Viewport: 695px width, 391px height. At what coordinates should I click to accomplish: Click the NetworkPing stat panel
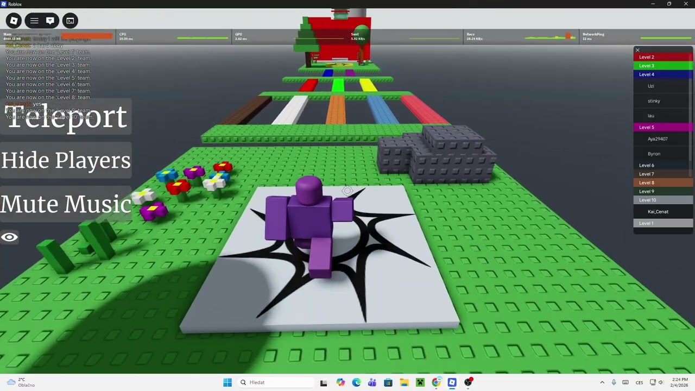[636, 36]
